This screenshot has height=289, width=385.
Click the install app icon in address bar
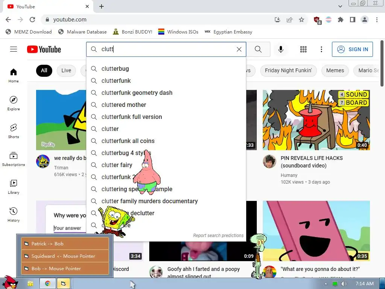[x=277, y=20]
